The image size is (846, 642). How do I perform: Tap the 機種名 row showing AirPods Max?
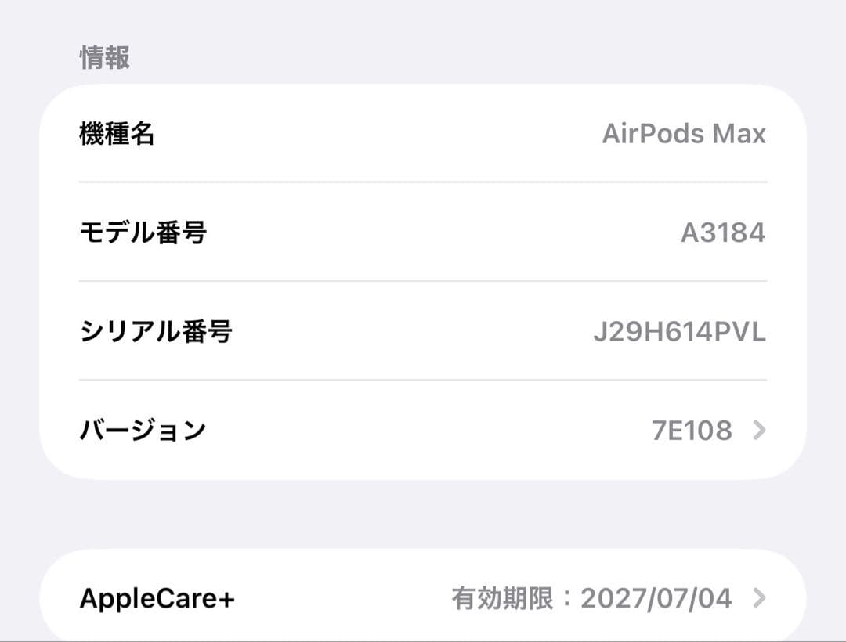423,134
